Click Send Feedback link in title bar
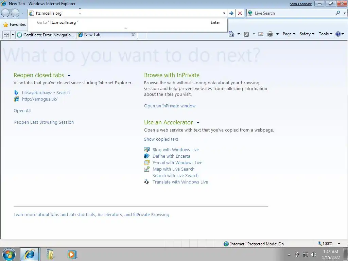Screen dimensions: 348x261 [x=300, y=4]
